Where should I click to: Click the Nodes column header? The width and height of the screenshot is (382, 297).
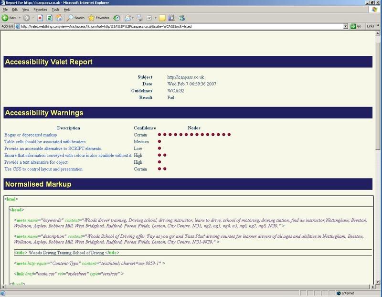tap(194, 127)
